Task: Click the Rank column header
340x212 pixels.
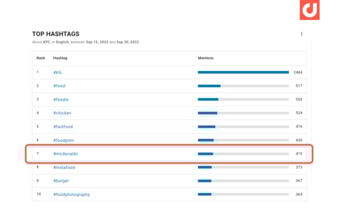Action: [41, 58]
